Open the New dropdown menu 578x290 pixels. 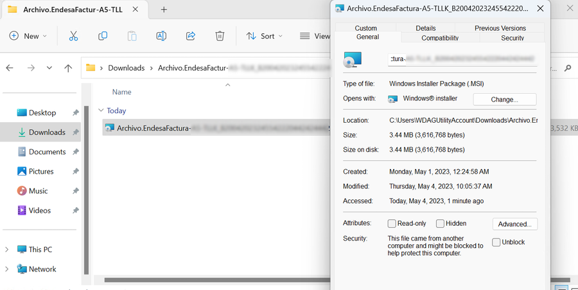tap(28, 36)
